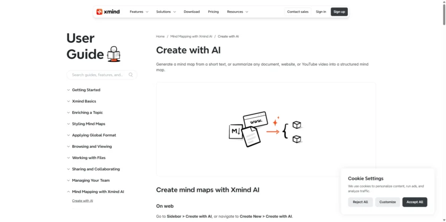Focus the search guides input field
Viewport: 446px width, 222px height.
(98, 75)
